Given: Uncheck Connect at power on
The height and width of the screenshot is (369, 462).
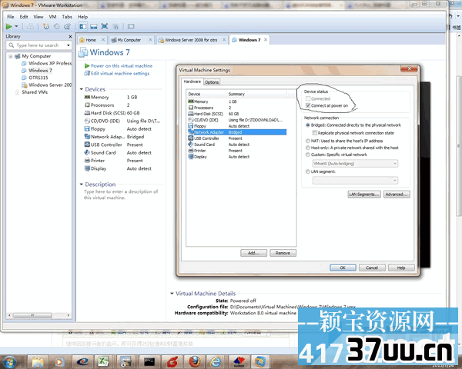Looking at the screenshot, I should click(308, 105).
